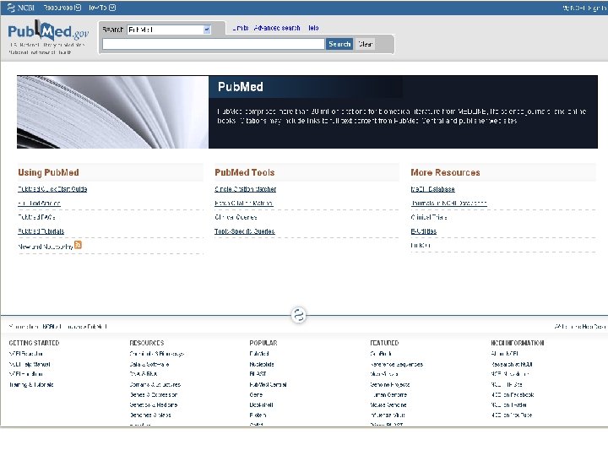Open the PubMed Quick Start Guide link

tap(52, 189)
